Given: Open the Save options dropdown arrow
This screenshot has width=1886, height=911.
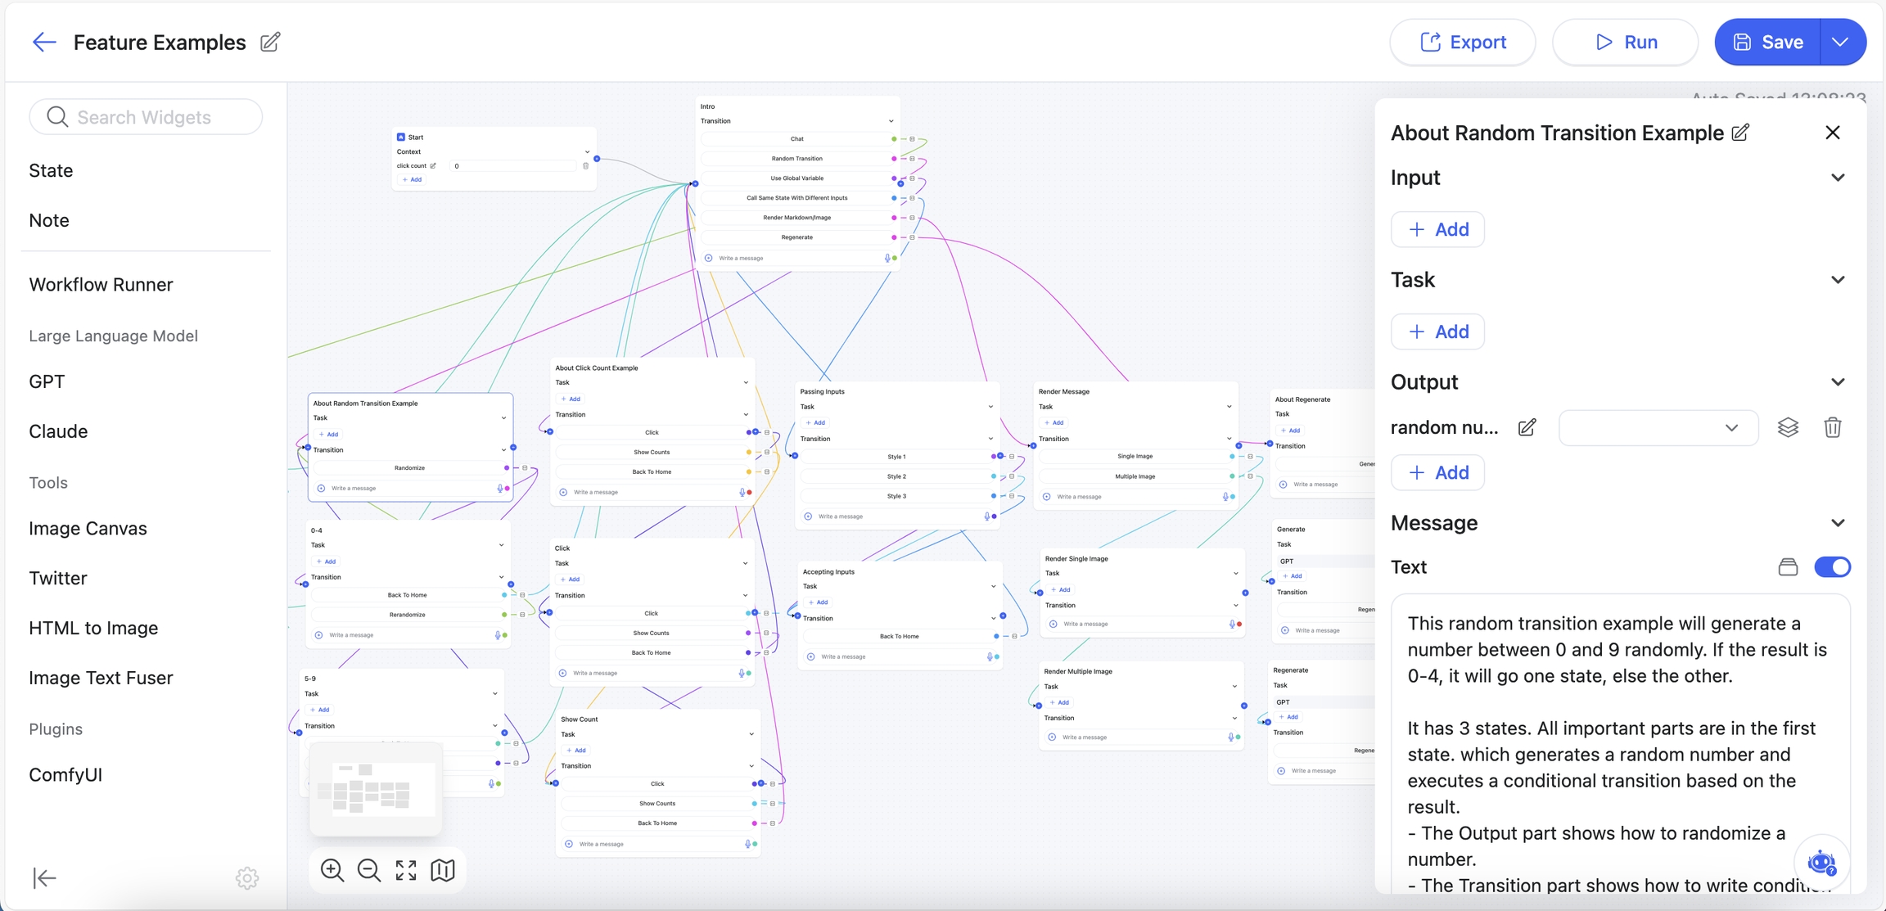Looking at the screenshot, I should [1841, 42].
